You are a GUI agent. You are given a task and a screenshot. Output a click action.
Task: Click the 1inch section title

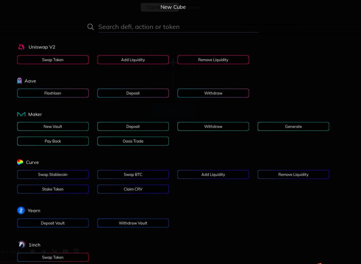point(34,245)
